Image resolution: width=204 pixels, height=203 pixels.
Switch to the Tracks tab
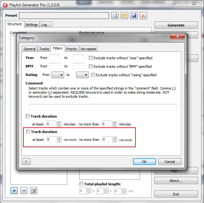44,49
